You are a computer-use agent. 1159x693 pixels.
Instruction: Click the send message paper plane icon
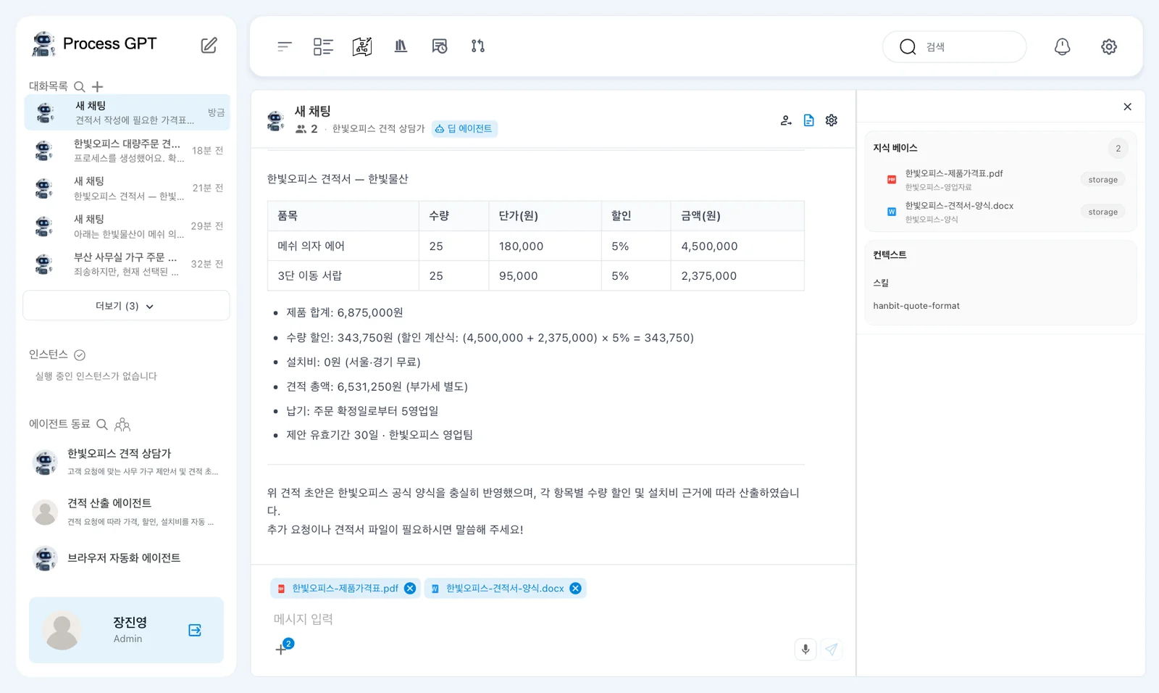pos(832,650)
